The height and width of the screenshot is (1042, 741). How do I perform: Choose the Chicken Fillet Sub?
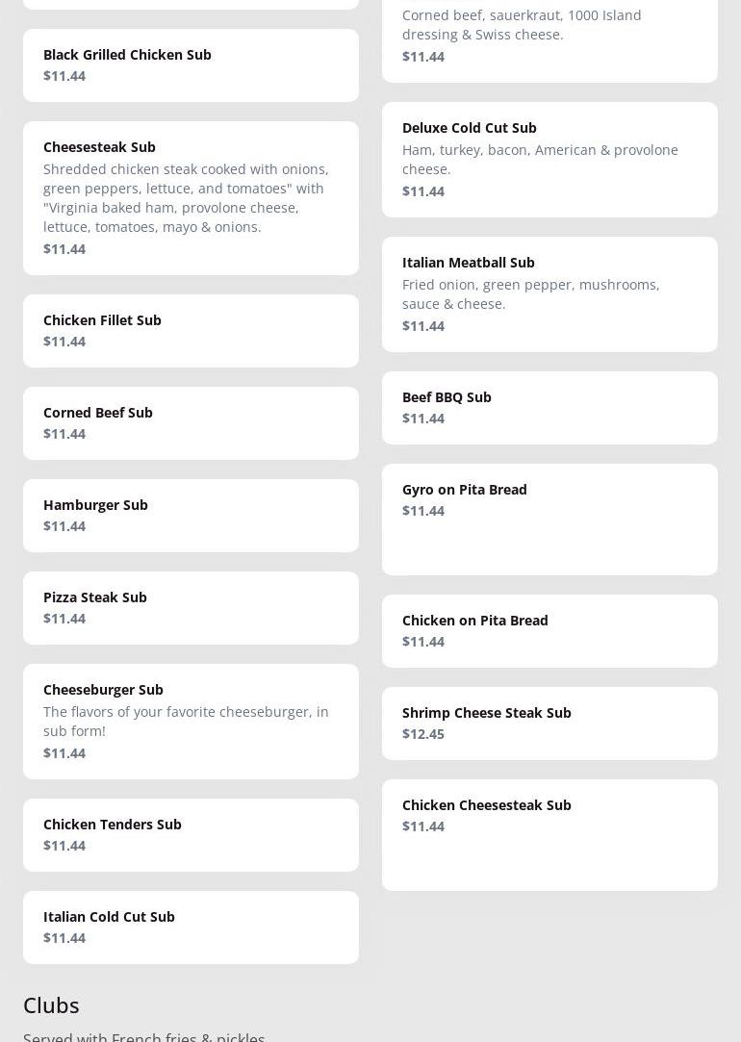[191, 330]
